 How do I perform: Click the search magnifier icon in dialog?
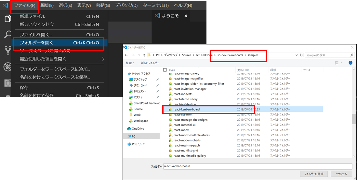pyautogui.click(x=351, y=55)
